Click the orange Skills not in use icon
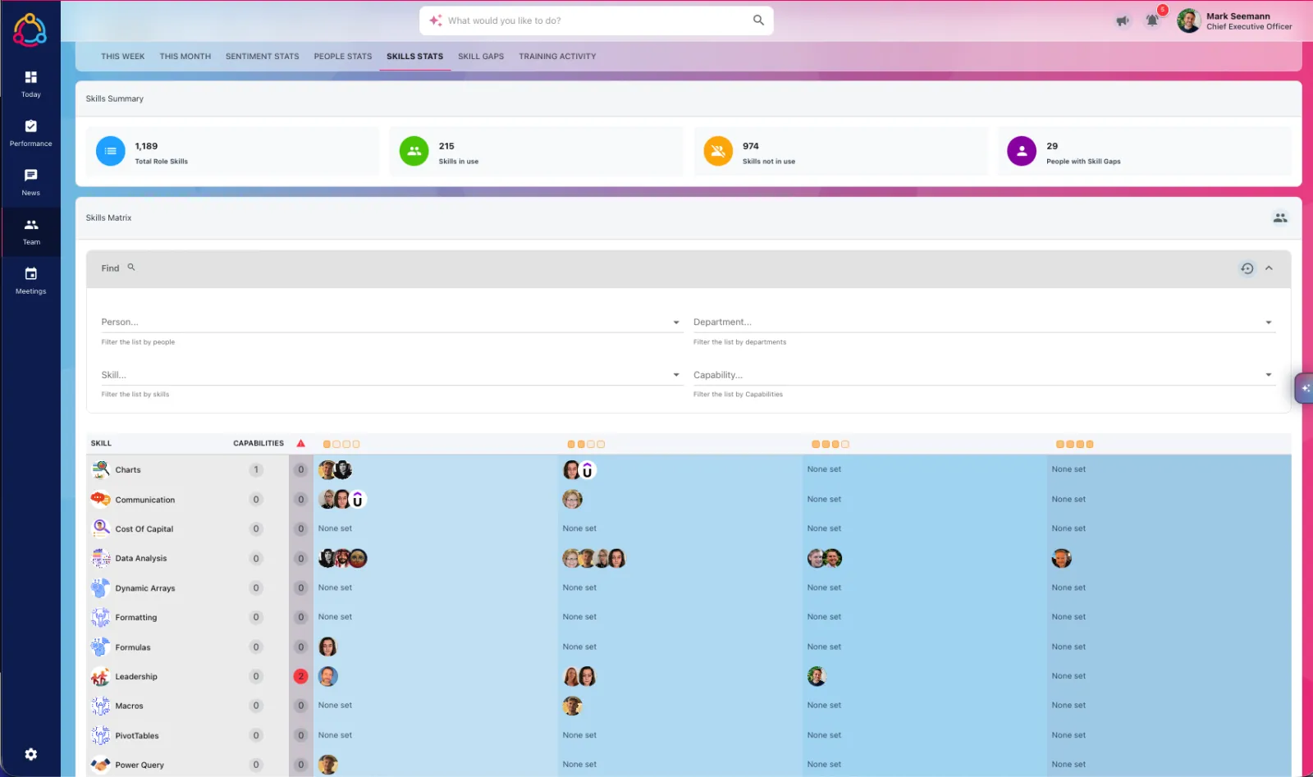 pos(718,151)
